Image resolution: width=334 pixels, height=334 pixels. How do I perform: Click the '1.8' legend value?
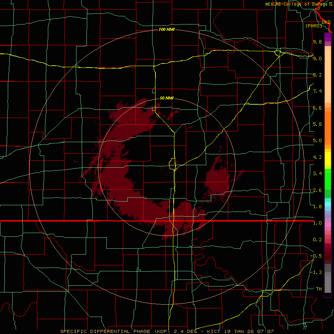tap(317, 207)
